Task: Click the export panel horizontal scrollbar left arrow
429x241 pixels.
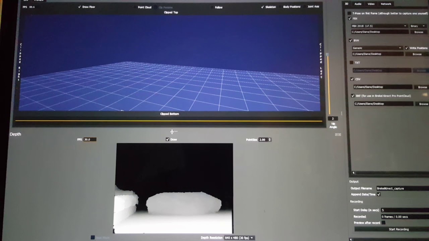Action: point(353,173)
